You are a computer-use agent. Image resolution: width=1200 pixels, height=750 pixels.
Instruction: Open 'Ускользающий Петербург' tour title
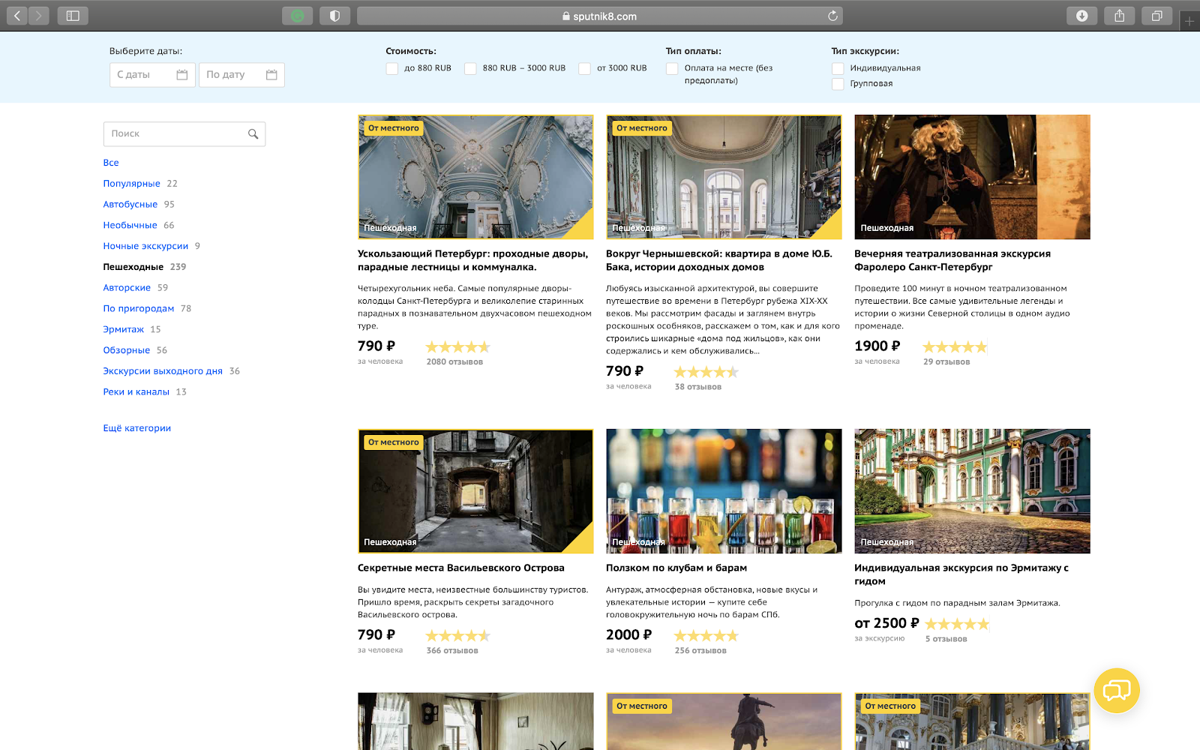tap(473, 261)
